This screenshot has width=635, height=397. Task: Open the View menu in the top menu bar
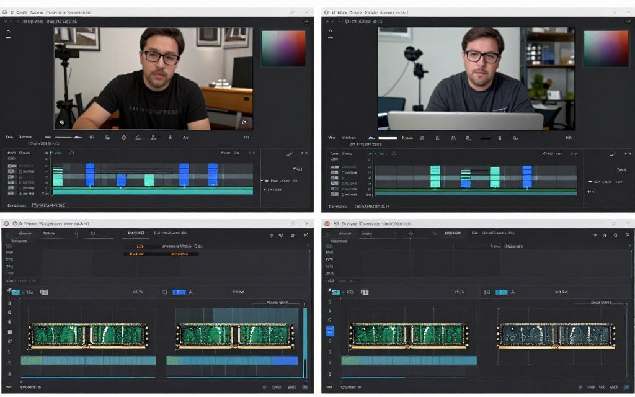pos(9,138)
